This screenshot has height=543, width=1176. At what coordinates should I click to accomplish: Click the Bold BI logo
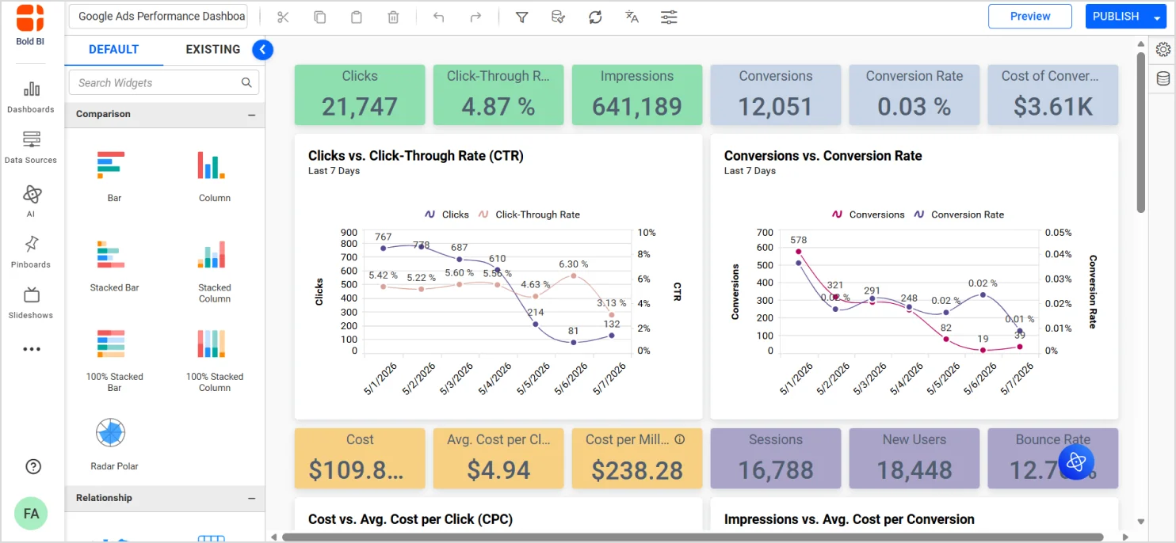30,24
